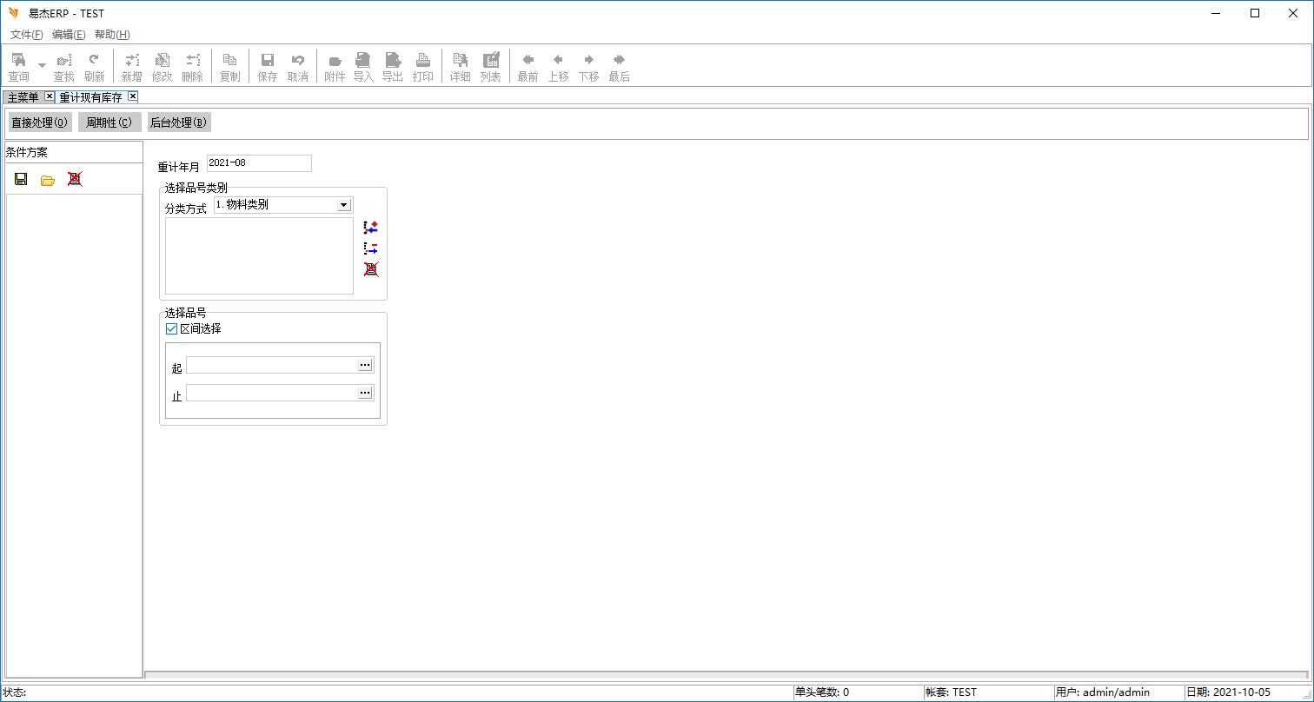Add a category using the list-add icon
Viewport: 1314px width, 702px height.
point(371,228)
